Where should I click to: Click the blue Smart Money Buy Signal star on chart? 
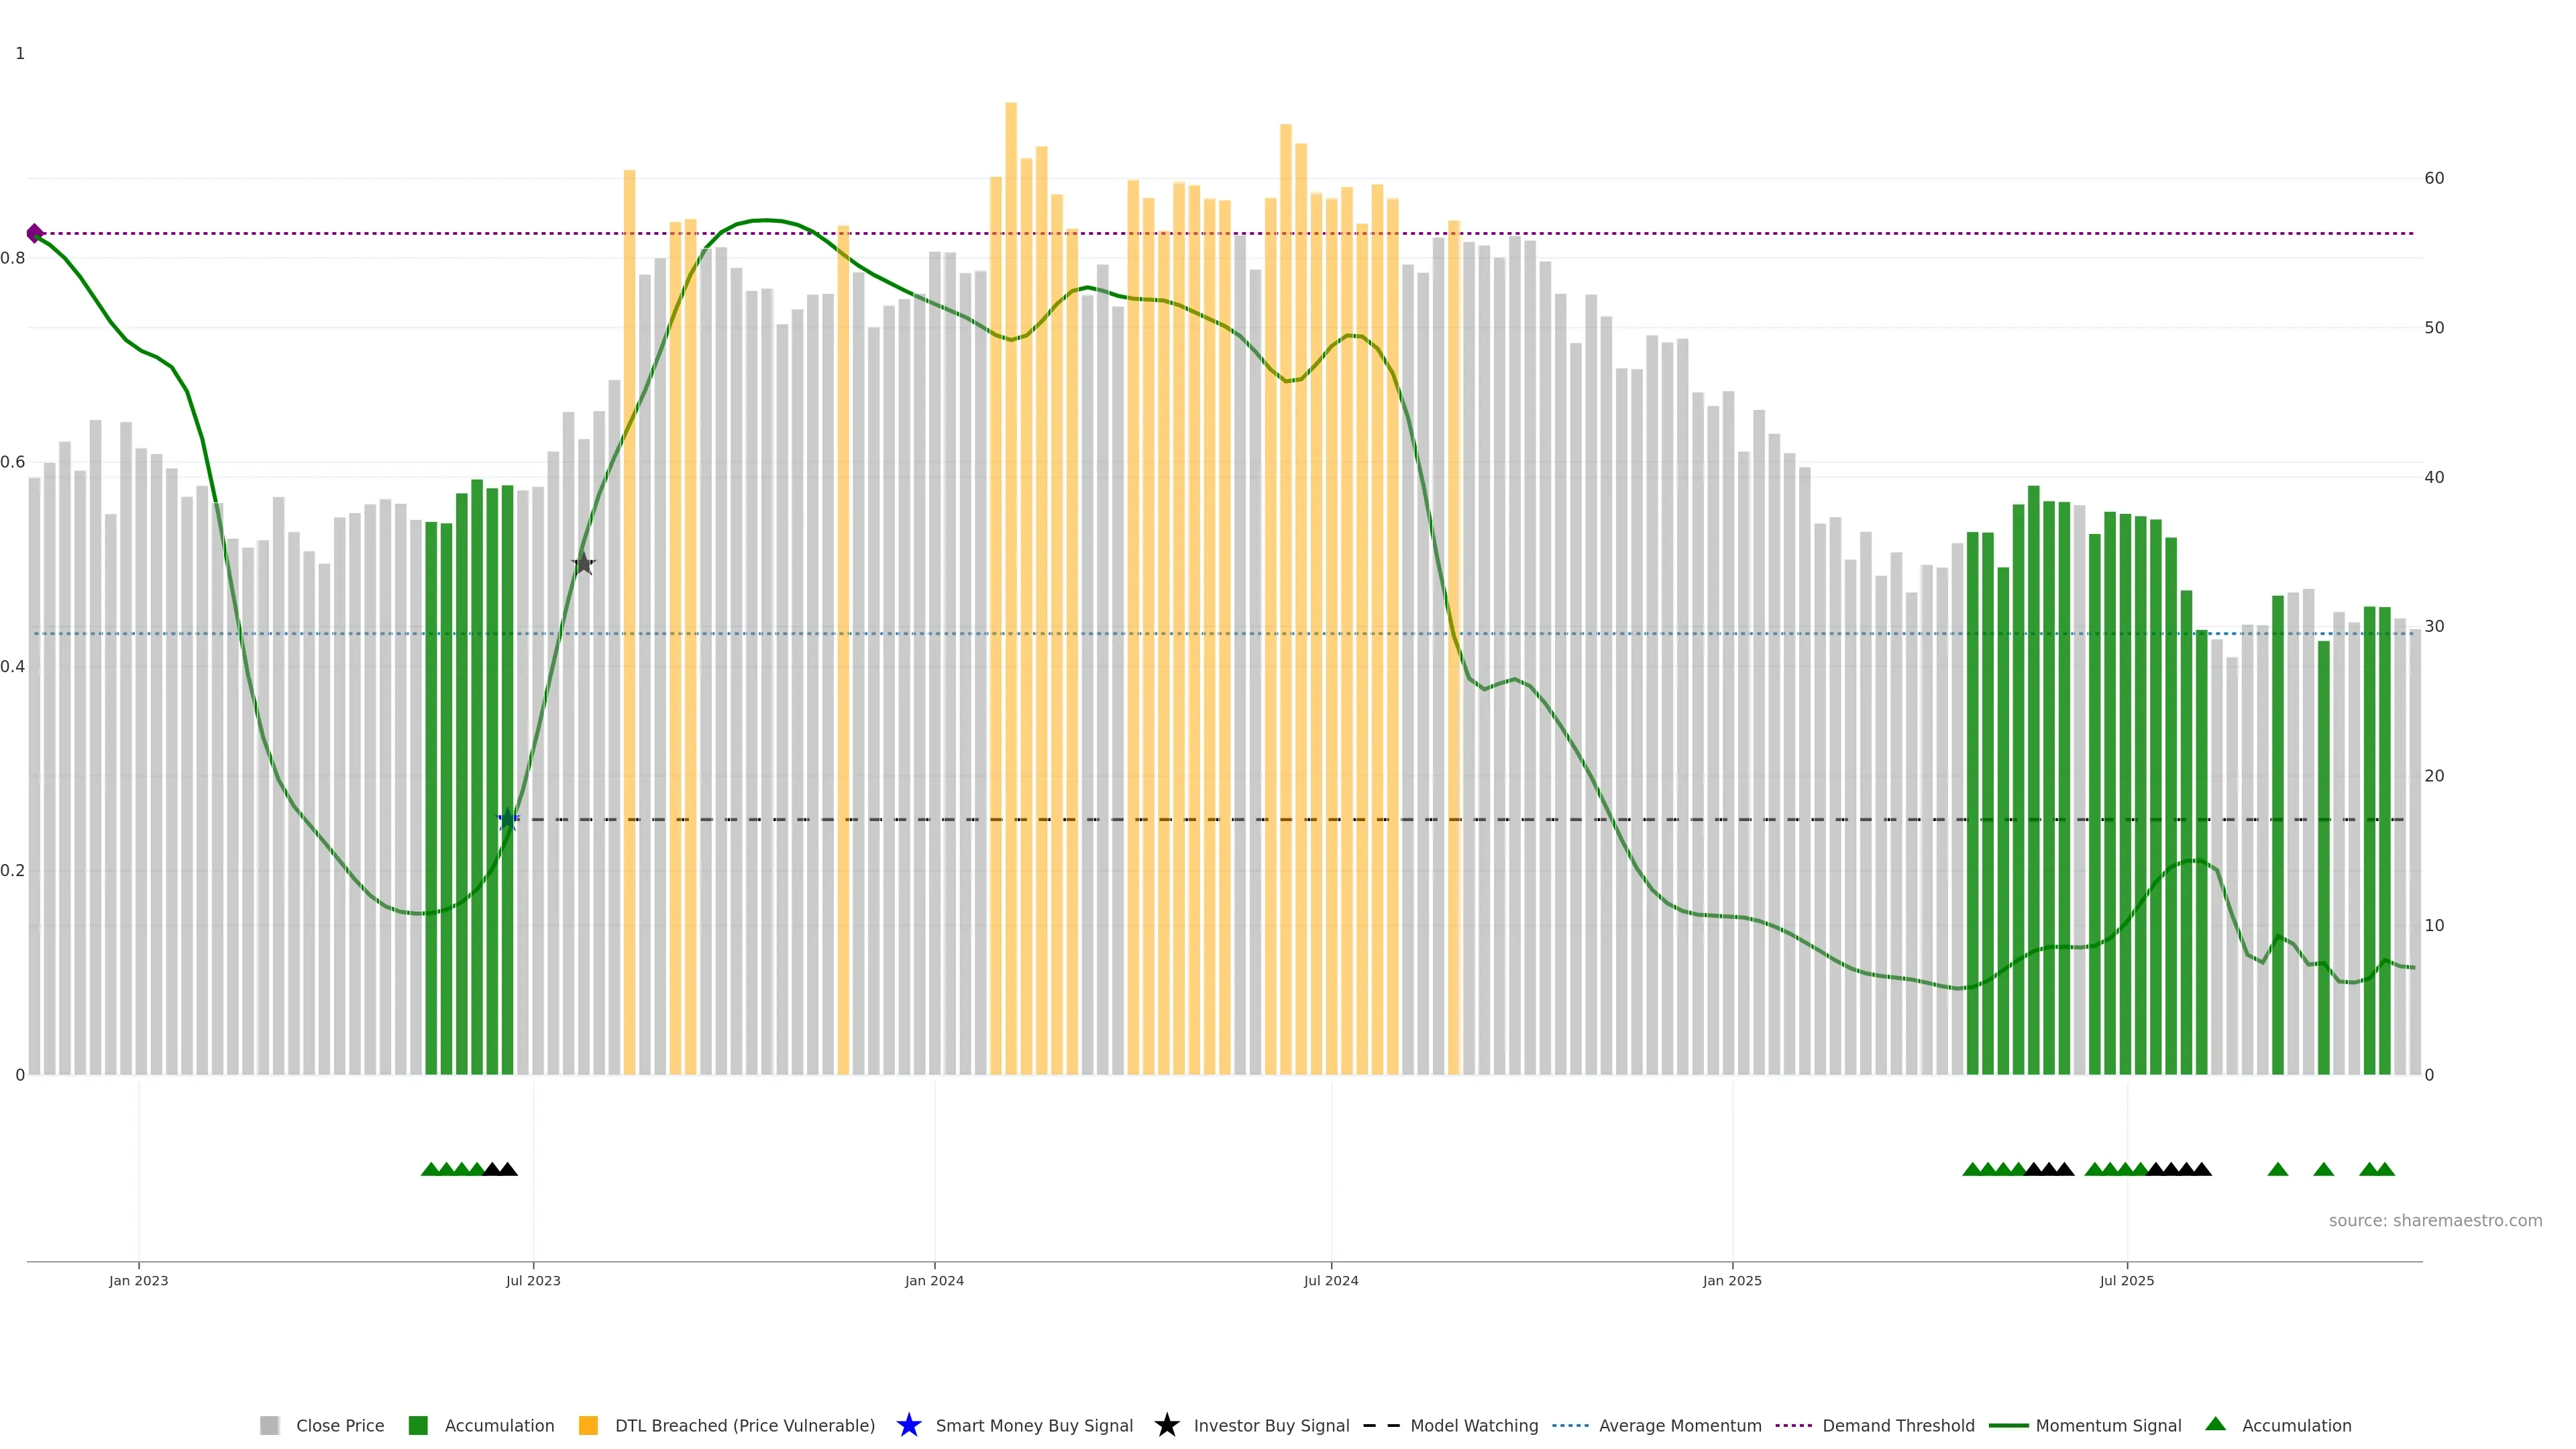(x=508, y=820)
